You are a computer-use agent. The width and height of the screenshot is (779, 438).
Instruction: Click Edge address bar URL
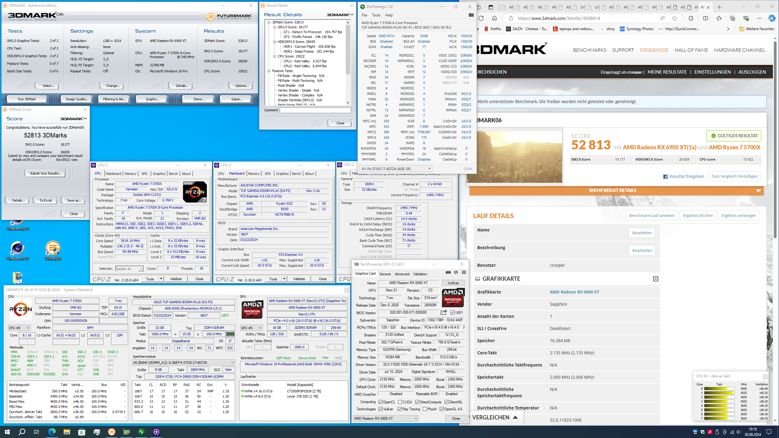pyautogui.click(x=559, y=18)
